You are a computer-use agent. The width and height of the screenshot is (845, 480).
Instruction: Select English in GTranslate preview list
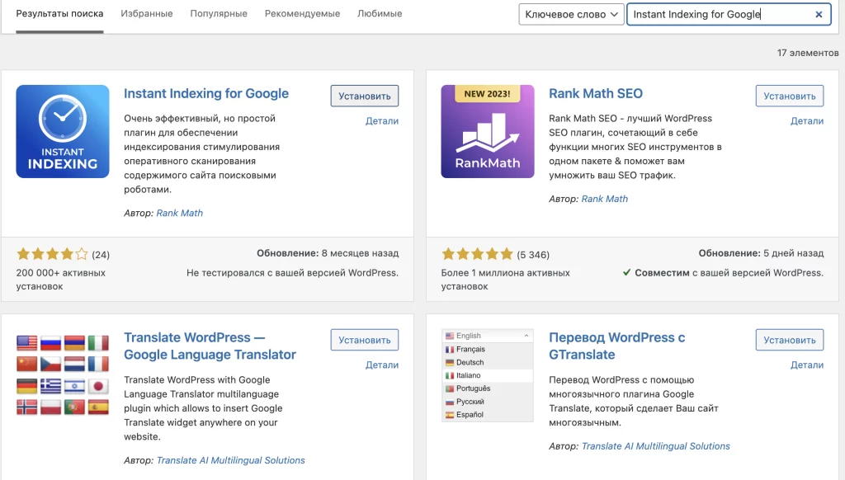pyautogui.click(x=488, y=336)
